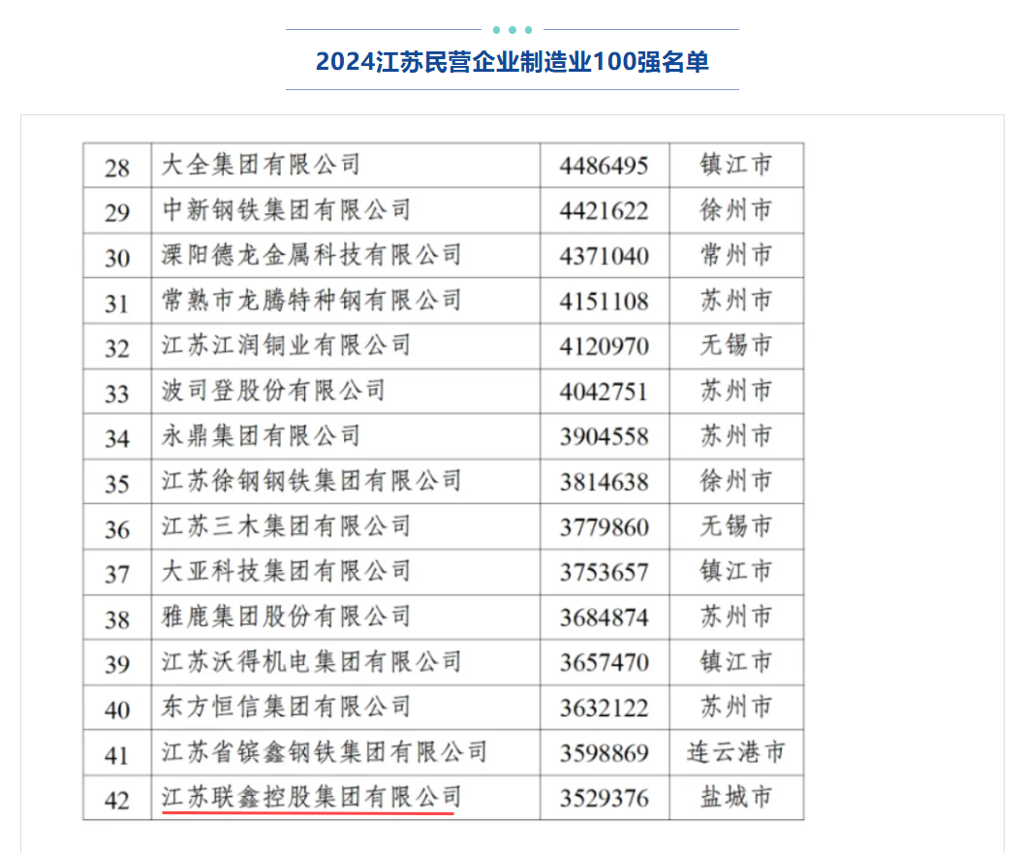Click the underlined 江苏联鑫控股集团有限公司 entry
This screenshot has height=853, width=1025.
(x=310, y=797)
